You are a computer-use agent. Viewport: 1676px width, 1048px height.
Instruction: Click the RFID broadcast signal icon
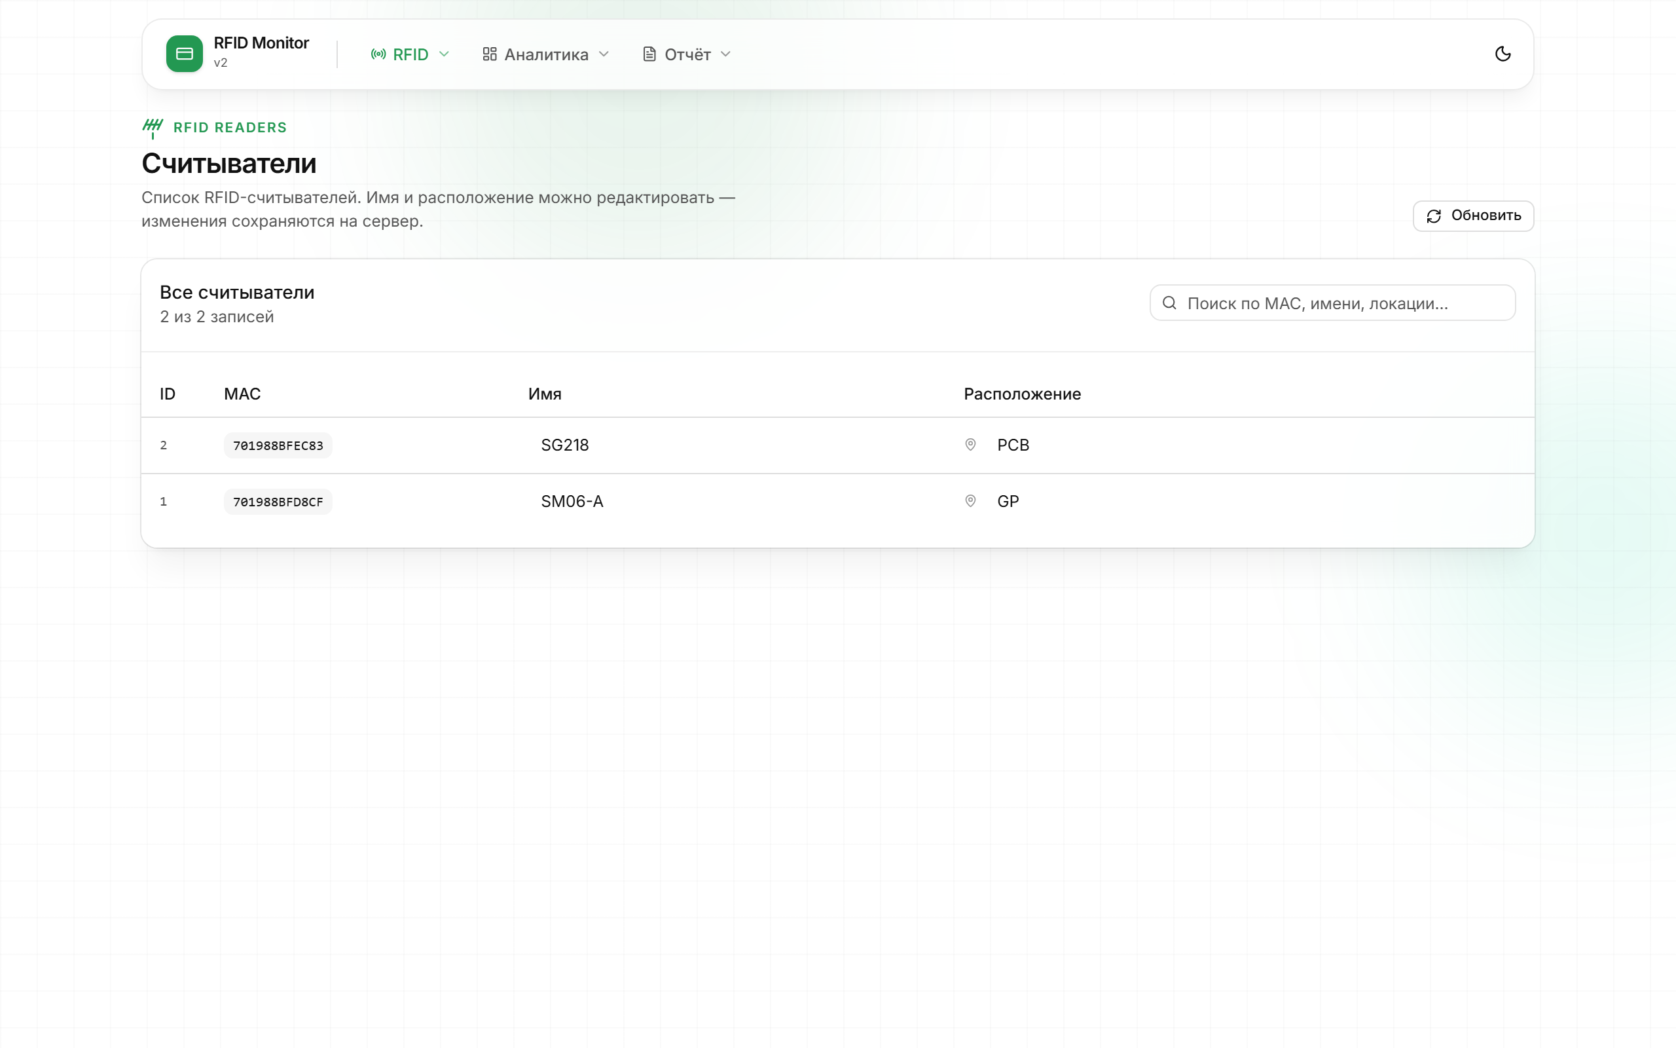click(378, 54)
